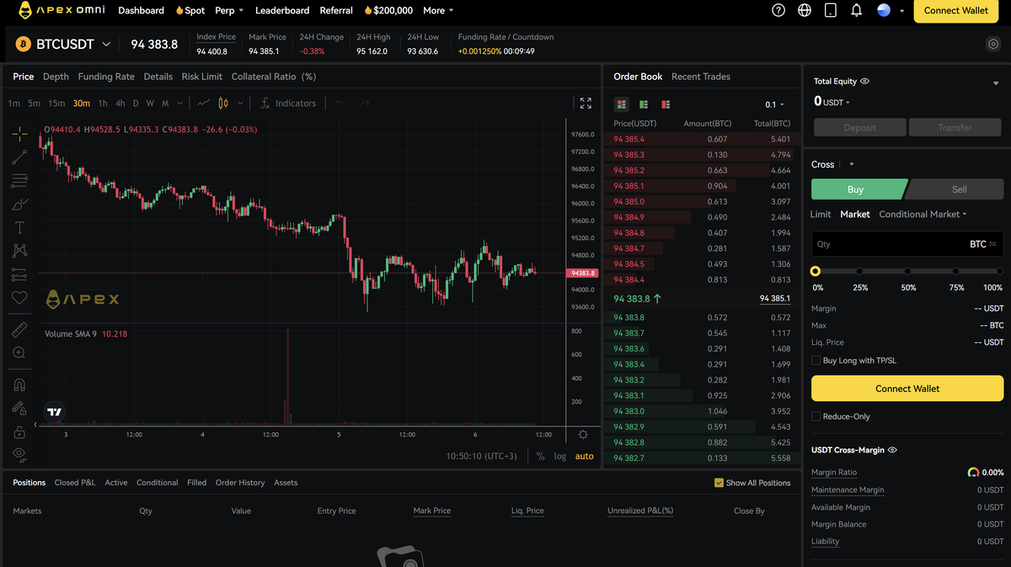The width and height of the screenshot is (1011, 567).
Task: Toggle Show All Positions checkbox
Action: [719, 483]
